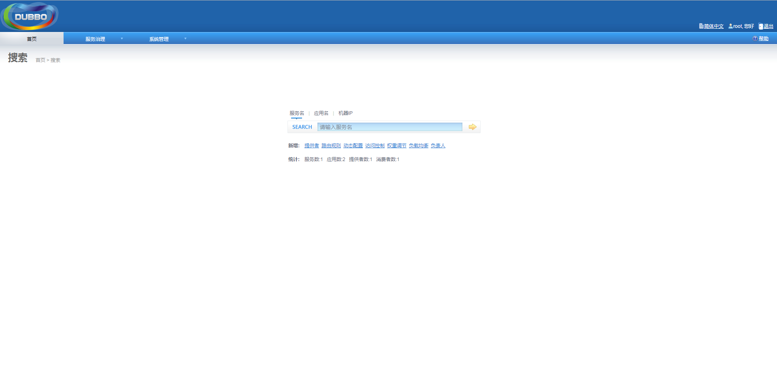Click the 服务数:1 statistic

click(x=313, y=159)
